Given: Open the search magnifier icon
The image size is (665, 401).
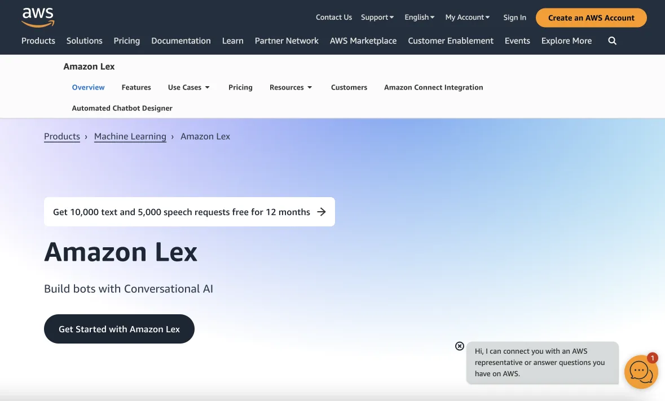Looking at the screenshot, I should (612, 41).
